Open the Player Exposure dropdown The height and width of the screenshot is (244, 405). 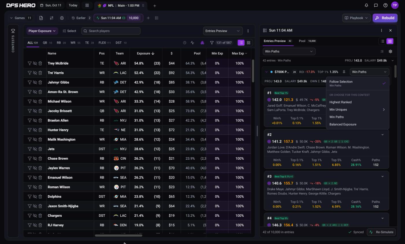(42, 31)
